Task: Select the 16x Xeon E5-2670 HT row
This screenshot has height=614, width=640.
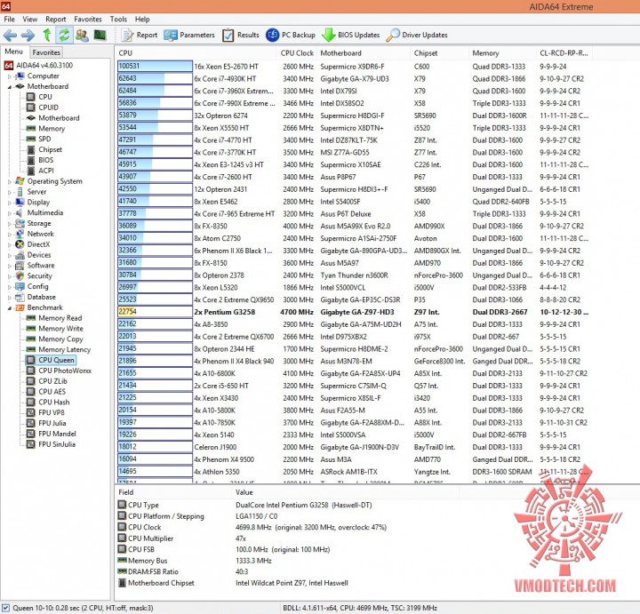Action: [x=354, y=67]
